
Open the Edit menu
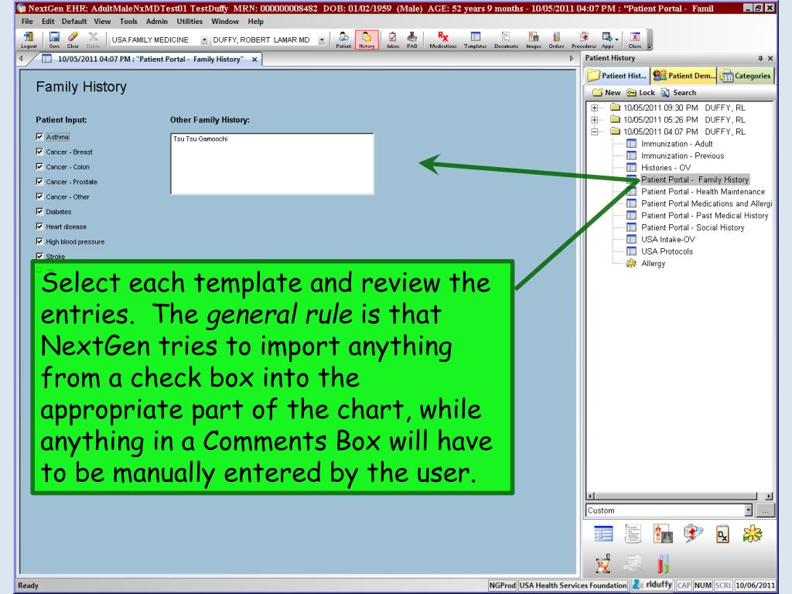pos(48,21)
